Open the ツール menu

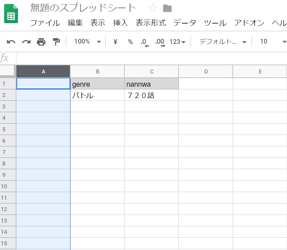pyautogui.click(x=215, y=23)
